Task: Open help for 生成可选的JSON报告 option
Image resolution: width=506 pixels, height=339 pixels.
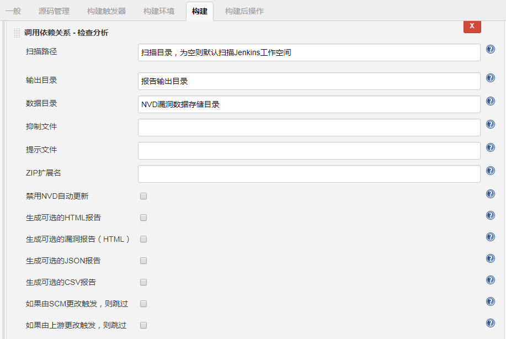Action: (x=490, y=258)
